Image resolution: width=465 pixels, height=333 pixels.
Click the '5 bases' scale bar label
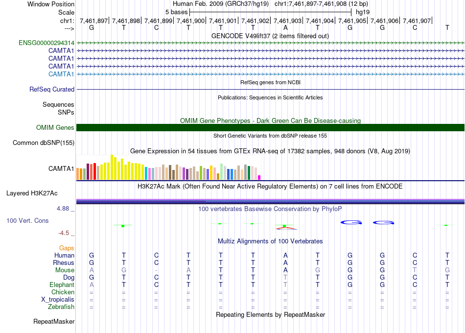[x=176, y=12]
